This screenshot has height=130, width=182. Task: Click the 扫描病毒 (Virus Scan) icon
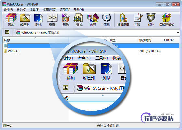point(123,20)
